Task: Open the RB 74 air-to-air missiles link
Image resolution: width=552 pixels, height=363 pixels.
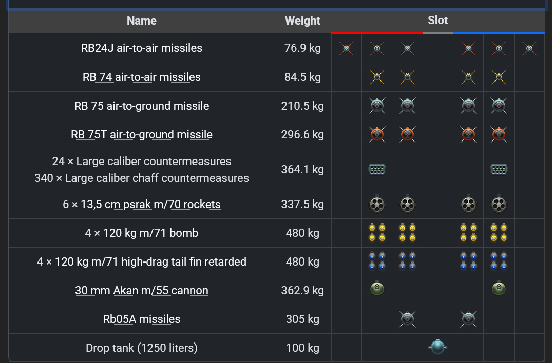Action: pyautogui.click(x=142, y=77)
